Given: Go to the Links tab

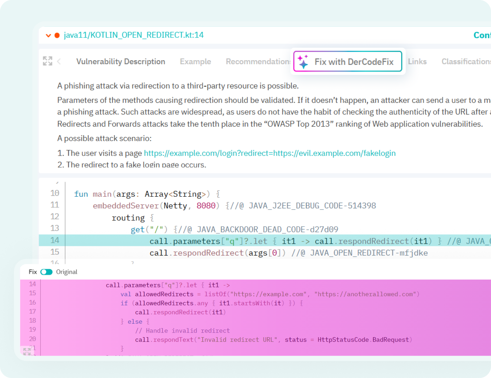Looking at the screenshot, I should [417, 62].
